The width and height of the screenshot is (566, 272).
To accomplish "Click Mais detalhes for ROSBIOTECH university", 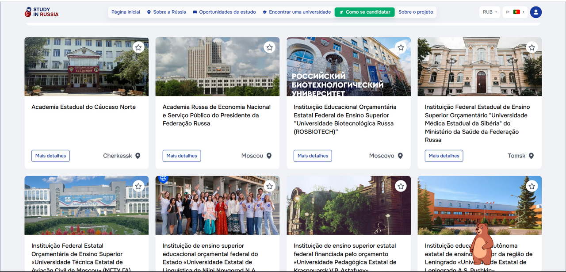I will click(x=313, y=156).
